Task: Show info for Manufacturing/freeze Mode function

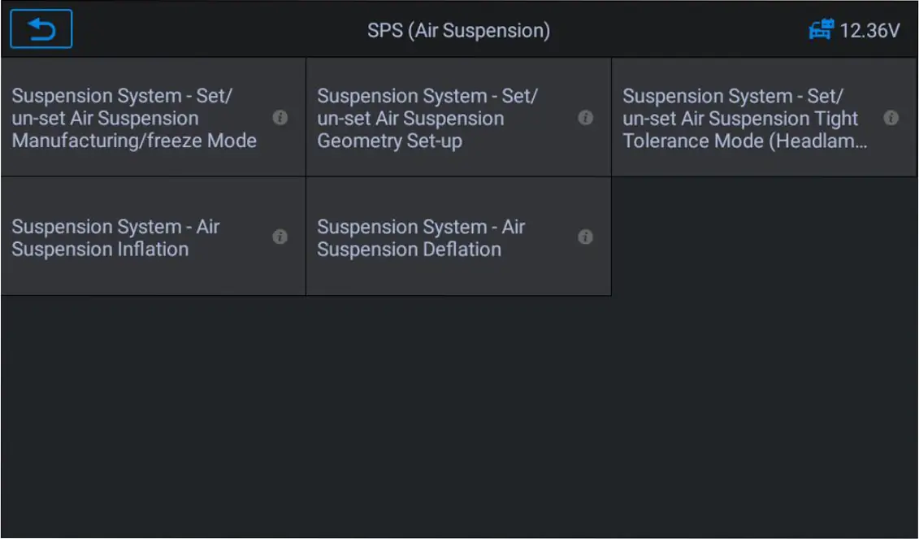Action: point(280,117)
